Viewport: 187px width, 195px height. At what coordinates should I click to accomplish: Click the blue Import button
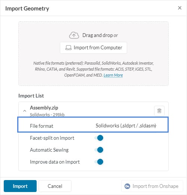coord(20,186)
